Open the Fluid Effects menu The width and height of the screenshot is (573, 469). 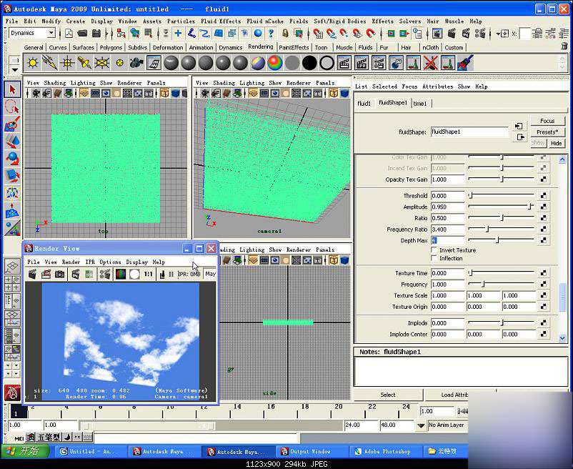pos(221,21)
